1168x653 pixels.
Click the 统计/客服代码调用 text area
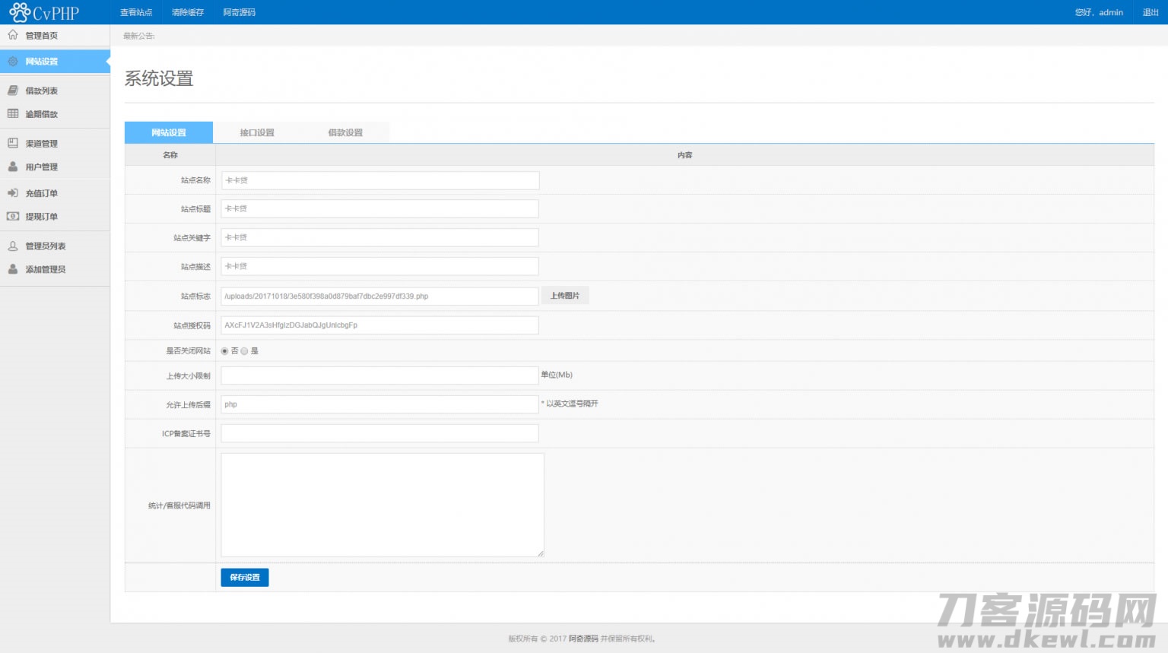[x=382, y=505]
